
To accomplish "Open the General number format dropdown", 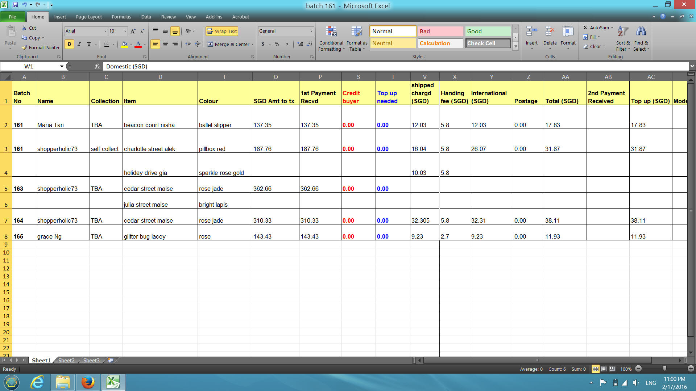I will pyautogui.click(x=311, y=31).
